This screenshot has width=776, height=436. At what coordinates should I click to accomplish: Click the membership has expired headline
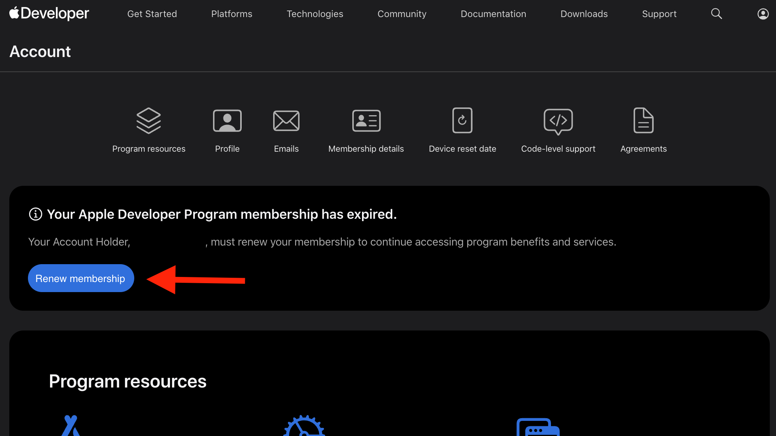click(x=222, y=214)
